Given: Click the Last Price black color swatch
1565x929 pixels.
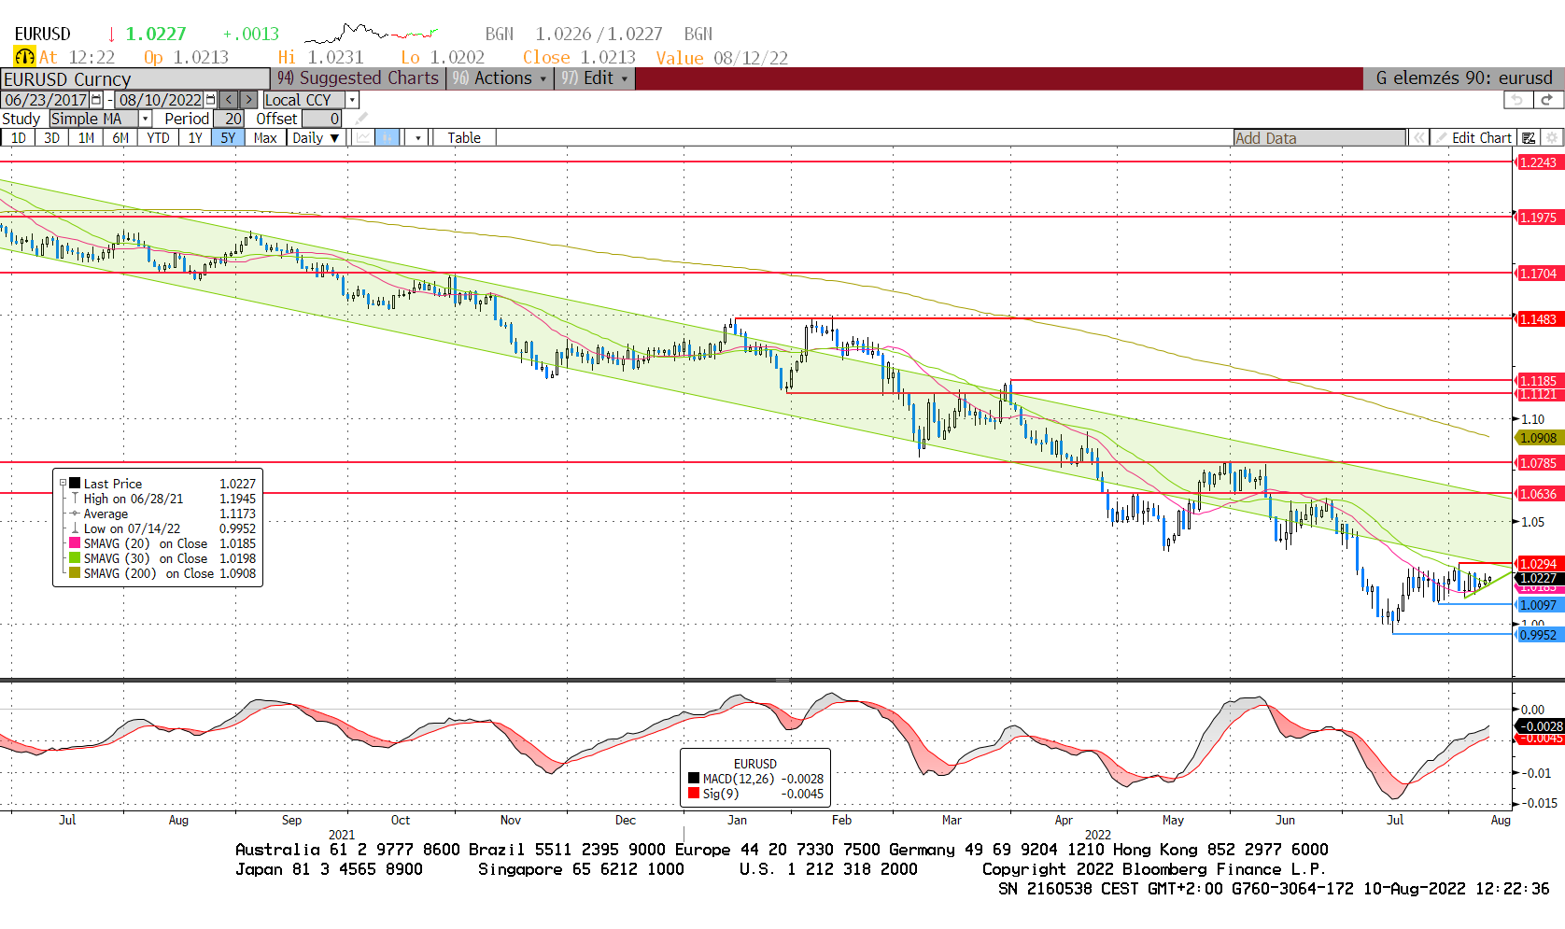Looking at the screenshot, I should tap(75, 483).
